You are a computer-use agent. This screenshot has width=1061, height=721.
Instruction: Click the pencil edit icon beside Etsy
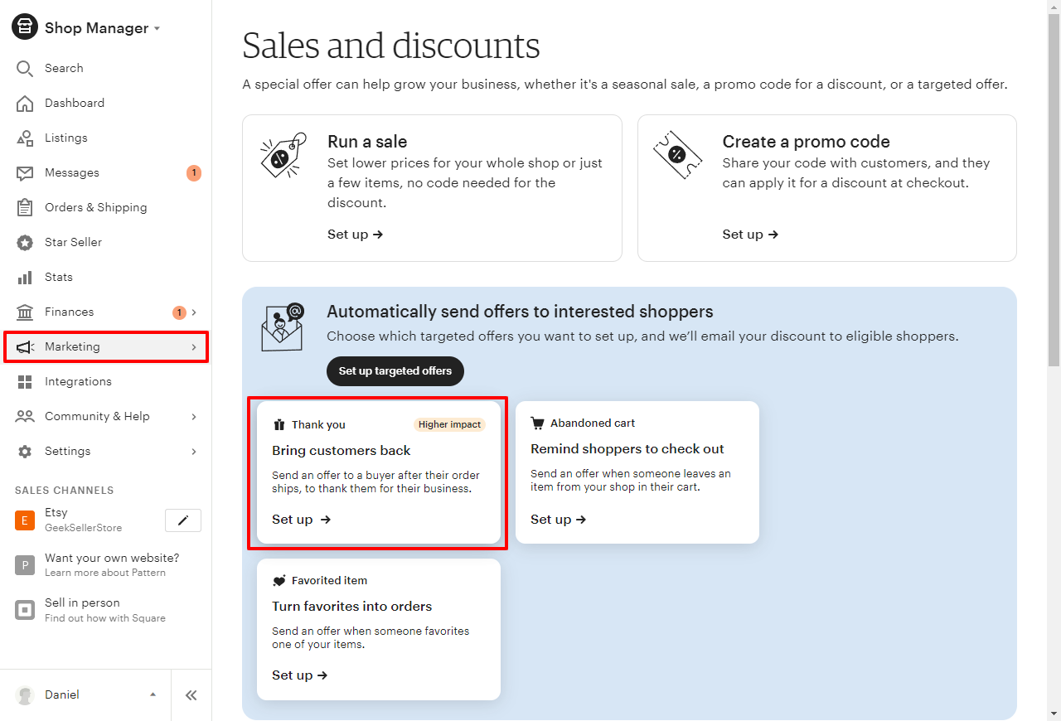183,520
